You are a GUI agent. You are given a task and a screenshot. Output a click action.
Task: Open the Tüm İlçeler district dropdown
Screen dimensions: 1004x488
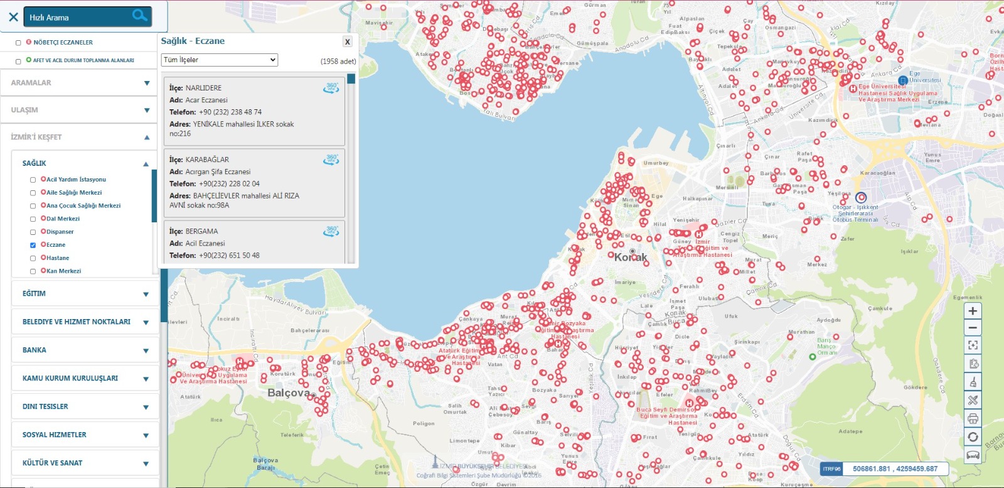pyautogui.click(x=219, y=60)
